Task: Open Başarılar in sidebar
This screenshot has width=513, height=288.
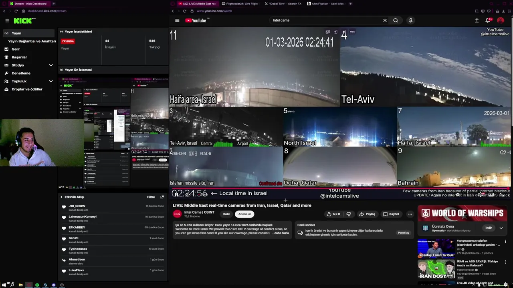Action: (19, 57)
